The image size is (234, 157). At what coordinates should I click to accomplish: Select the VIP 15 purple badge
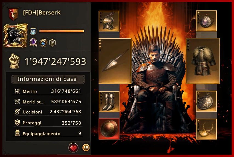[x=33, y=42]
